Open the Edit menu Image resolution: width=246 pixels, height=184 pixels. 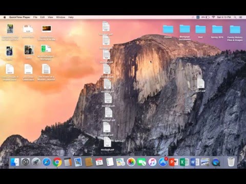43,17
